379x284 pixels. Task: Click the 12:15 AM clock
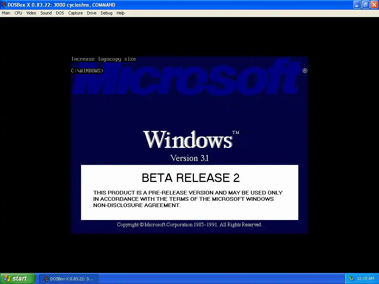pos(365,279)
